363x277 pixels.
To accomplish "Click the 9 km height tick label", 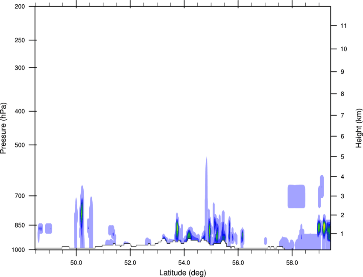I will tap(343, 72).
